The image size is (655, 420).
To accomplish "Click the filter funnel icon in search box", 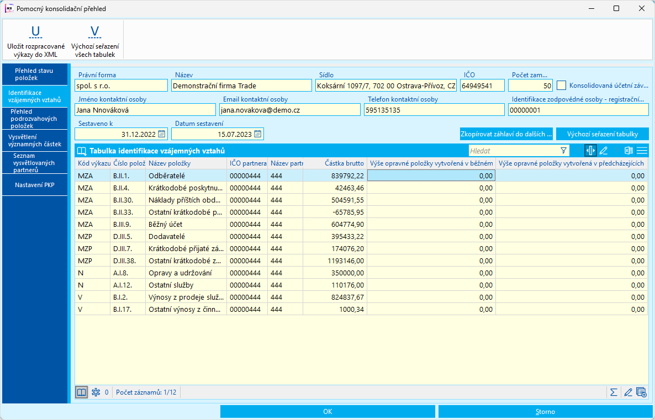I will point(563,151).
